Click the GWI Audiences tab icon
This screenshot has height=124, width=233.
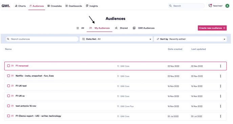pyautogui.click(x=134, y=28)
